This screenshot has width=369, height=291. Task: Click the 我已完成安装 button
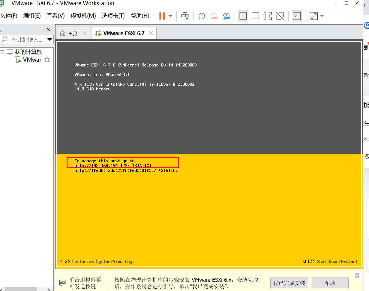point(289,283)
